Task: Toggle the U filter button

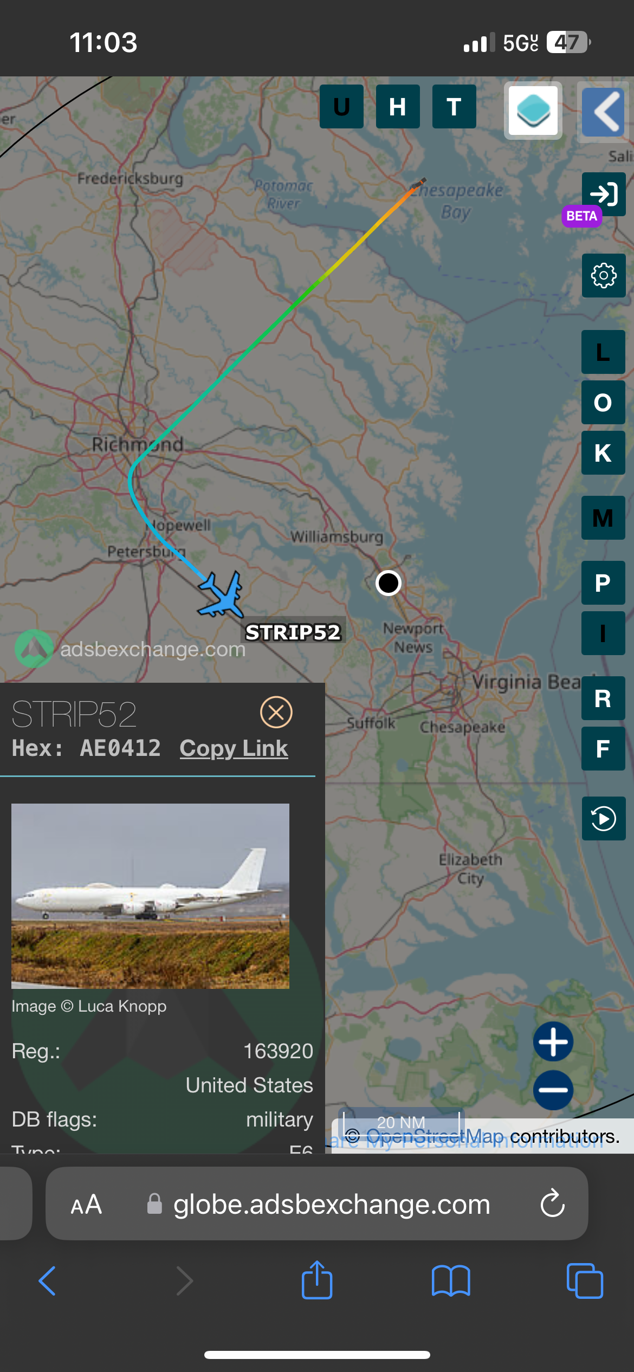Action: (x=341, y=106)
